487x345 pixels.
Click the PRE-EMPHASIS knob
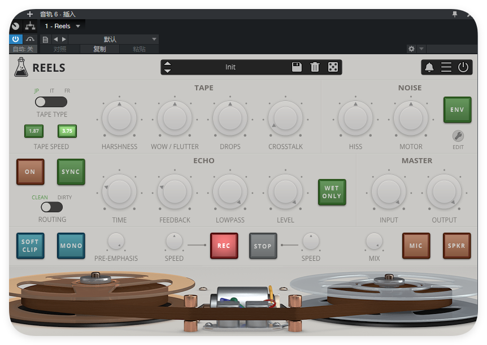click(116, 241)
